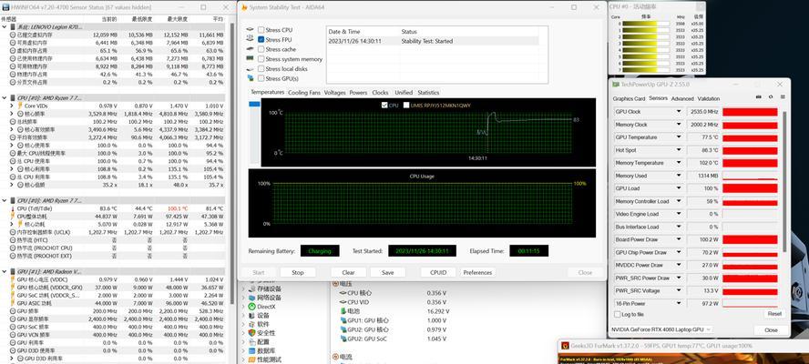The image size is (809, 364).
Task: Enable Stress CPU checkbox
Action: pos(261,30)
